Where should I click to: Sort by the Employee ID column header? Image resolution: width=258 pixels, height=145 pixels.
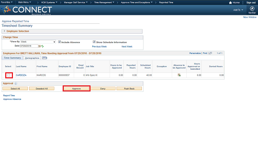[65, 66]
